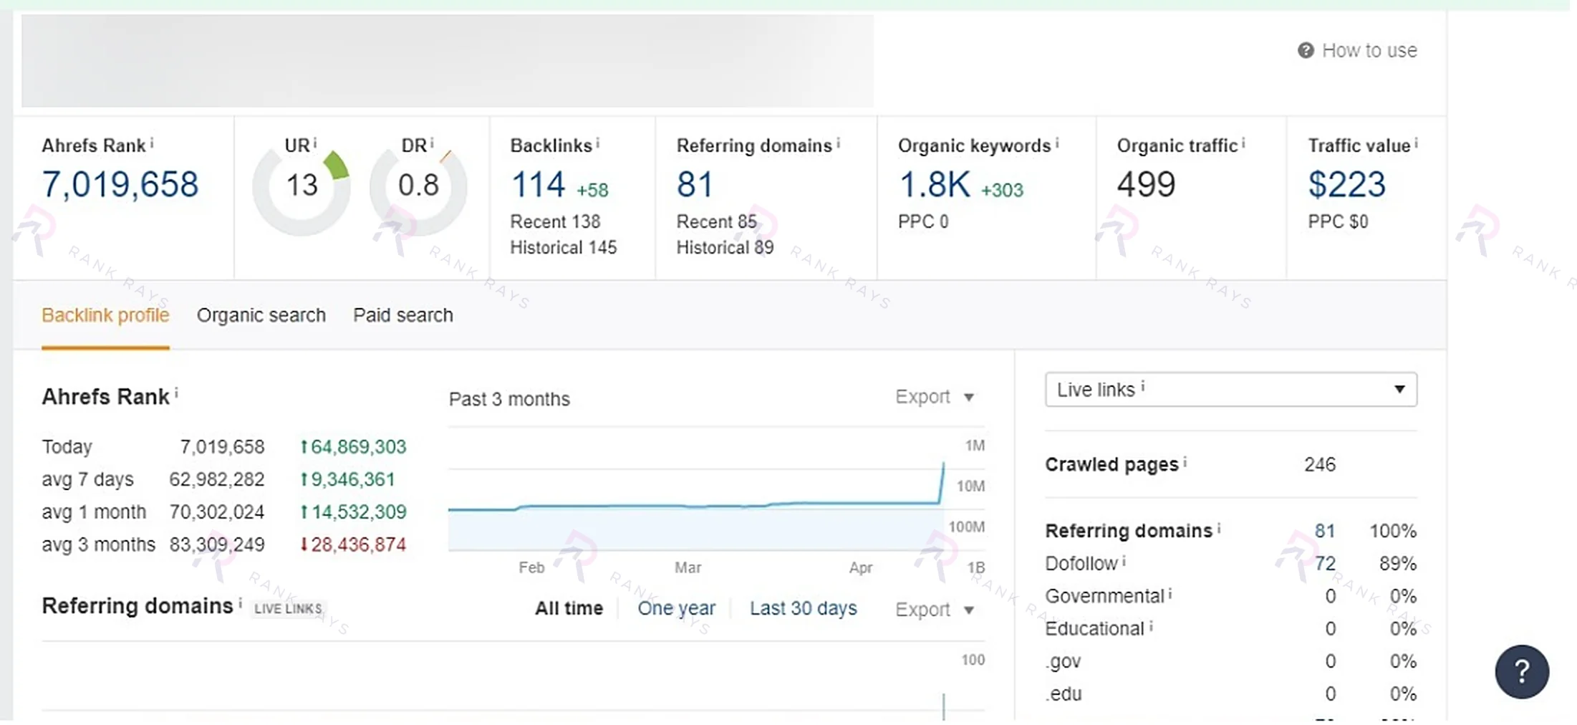
Task: Click info icon beside Dofollow
Action: tap(1124, 561)
